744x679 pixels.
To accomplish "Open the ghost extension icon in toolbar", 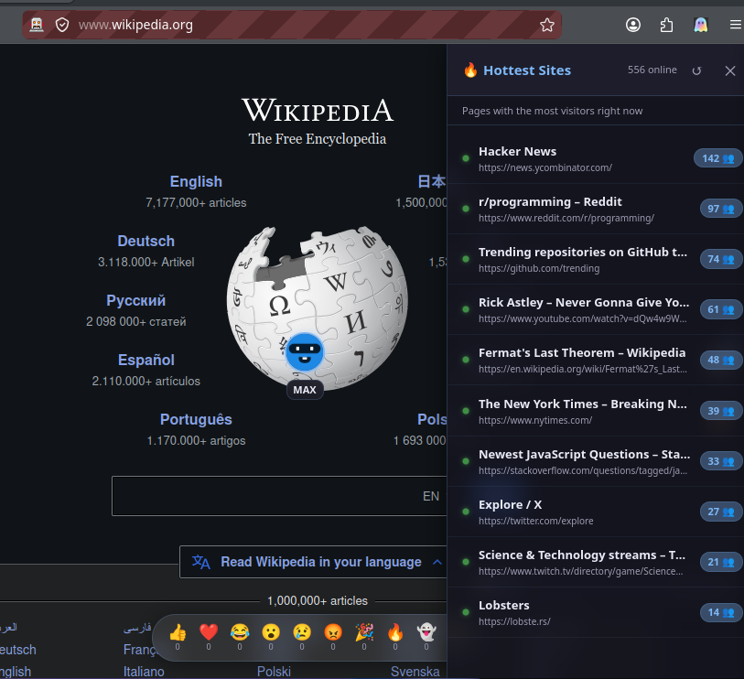I will point(701,25).
